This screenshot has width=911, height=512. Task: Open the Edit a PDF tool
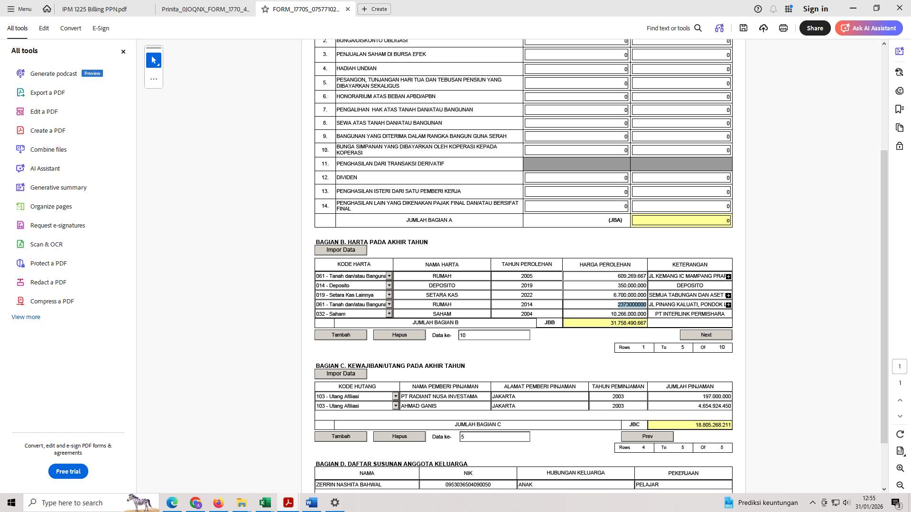pyautogui.click(x=45, y=111)
